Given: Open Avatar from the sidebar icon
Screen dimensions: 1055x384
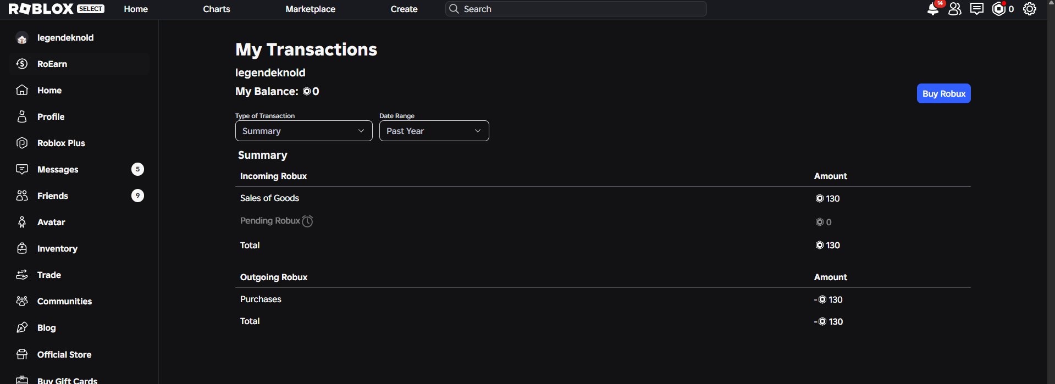Looking at the screenshot, I should click(x=22, y=222).
